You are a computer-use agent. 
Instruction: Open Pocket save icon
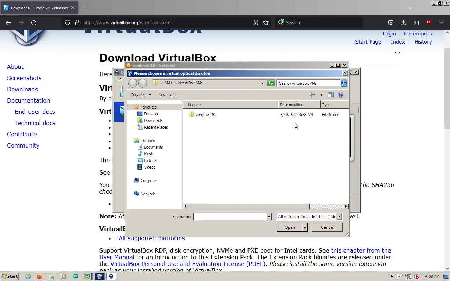(391, 22)
